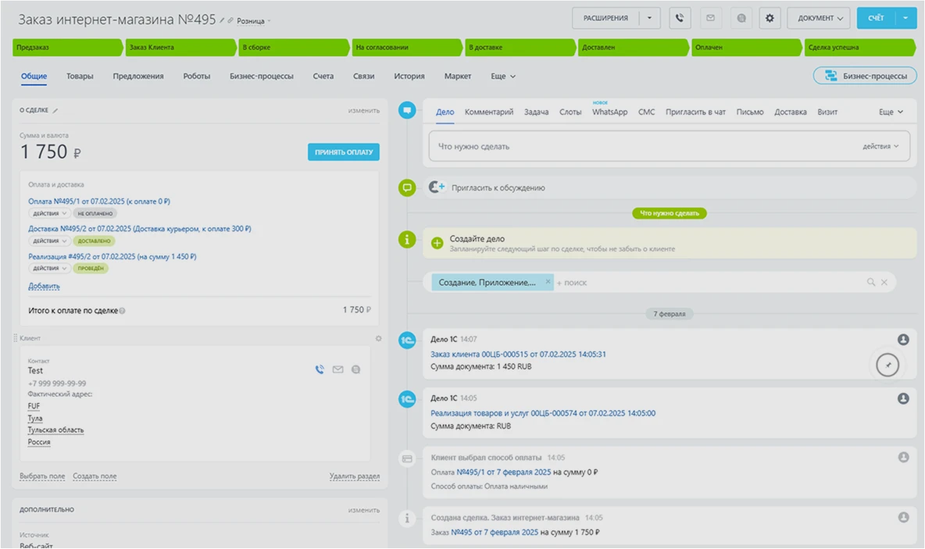Expand the 'Документ' dropdown
The width and height of the screenshot is (925, 549).
click(818, 18)
